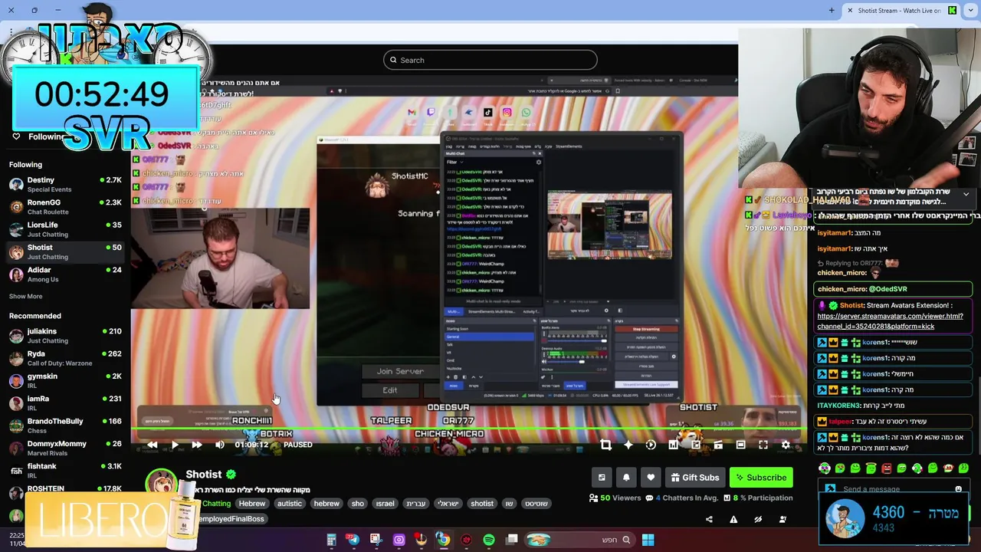This screenshot has height=552, width=981.
Task: Open emoji picker in chat input
Action: pyautogui.click(x=958, y=489)
